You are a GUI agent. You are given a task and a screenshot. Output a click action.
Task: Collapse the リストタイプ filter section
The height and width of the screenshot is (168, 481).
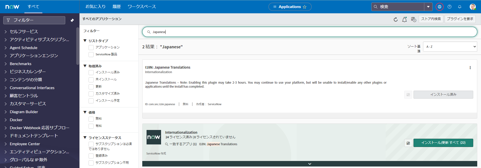[85, 41]
